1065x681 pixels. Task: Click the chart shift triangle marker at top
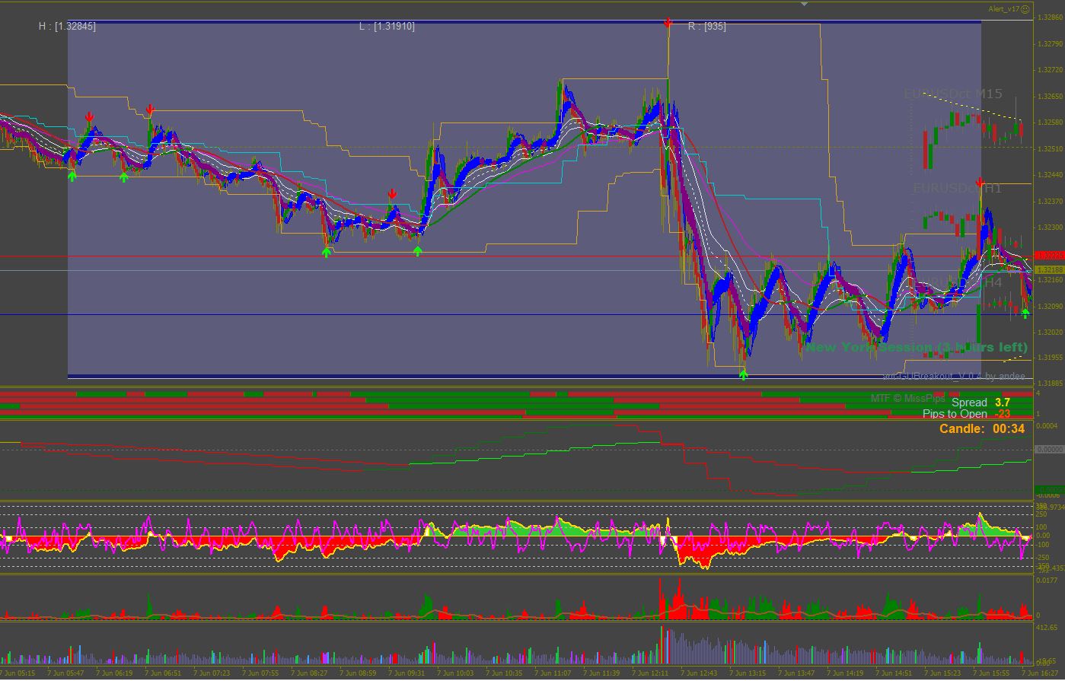click(x=805, y=4)
